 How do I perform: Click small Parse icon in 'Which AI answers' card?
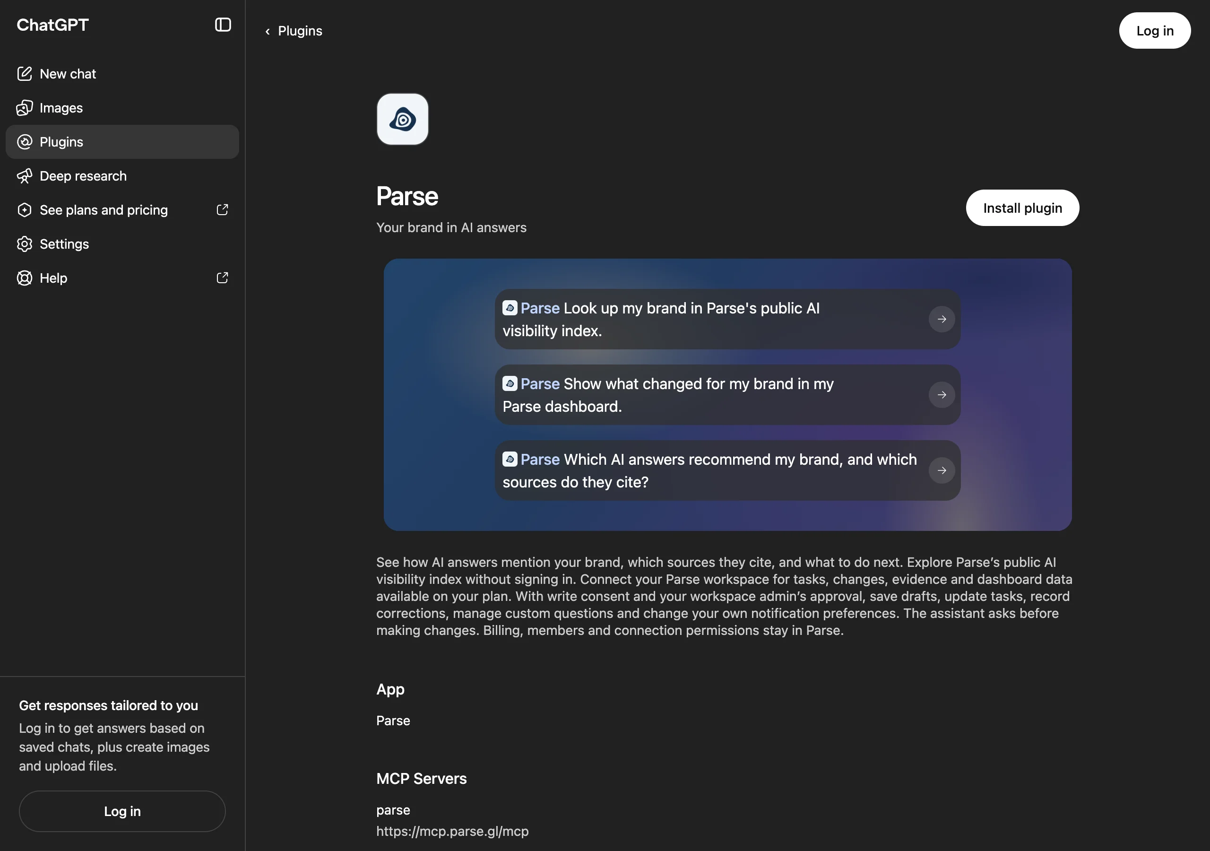[x=510, y=459]
